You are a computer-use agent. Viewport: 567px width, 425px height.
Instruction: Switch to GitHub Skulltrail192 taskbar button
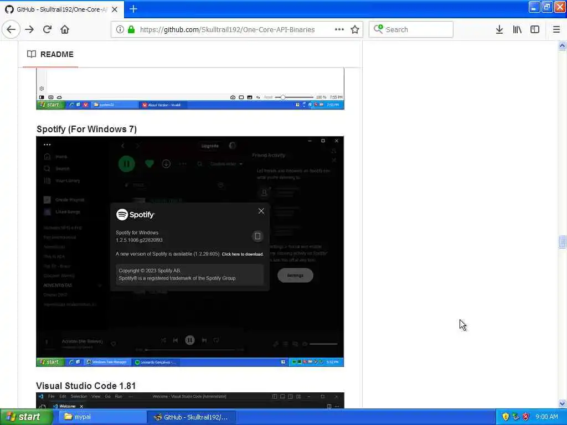pos(192,417)
